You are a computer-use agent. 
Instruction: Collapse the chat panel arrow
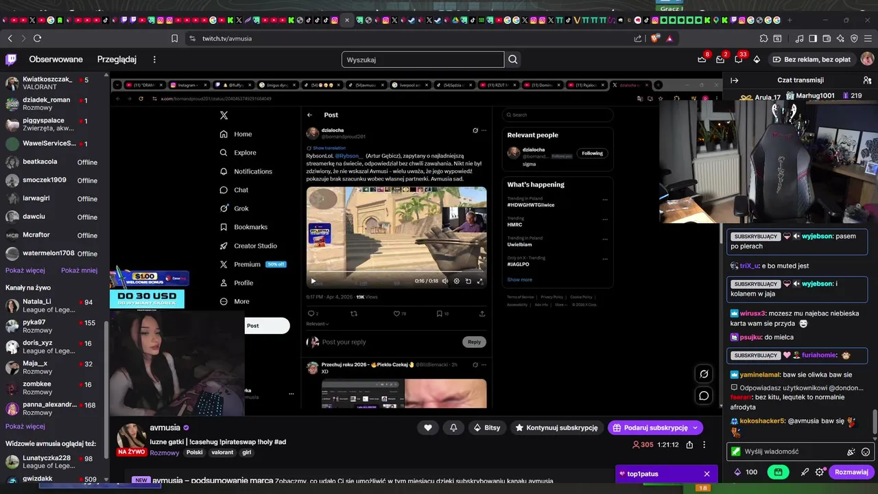(734, 80)
